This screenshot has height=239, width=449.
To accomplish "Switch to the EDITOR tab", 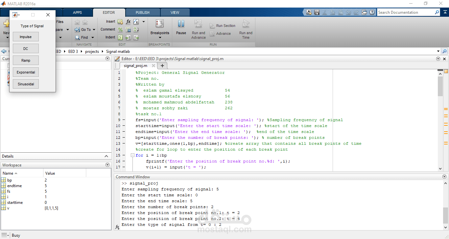I will [x=109, y=12].
